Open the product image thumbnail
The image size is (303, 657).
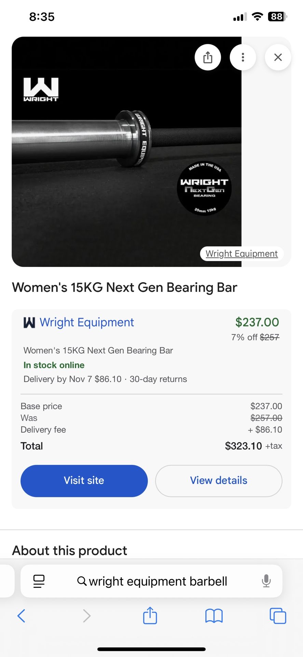coord(126,151)
